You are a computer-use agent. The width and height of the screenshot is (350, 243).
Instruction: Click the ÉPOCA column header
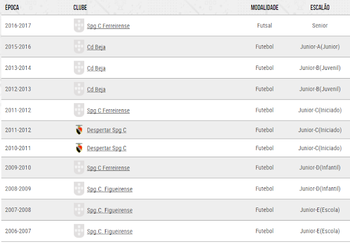13,8
